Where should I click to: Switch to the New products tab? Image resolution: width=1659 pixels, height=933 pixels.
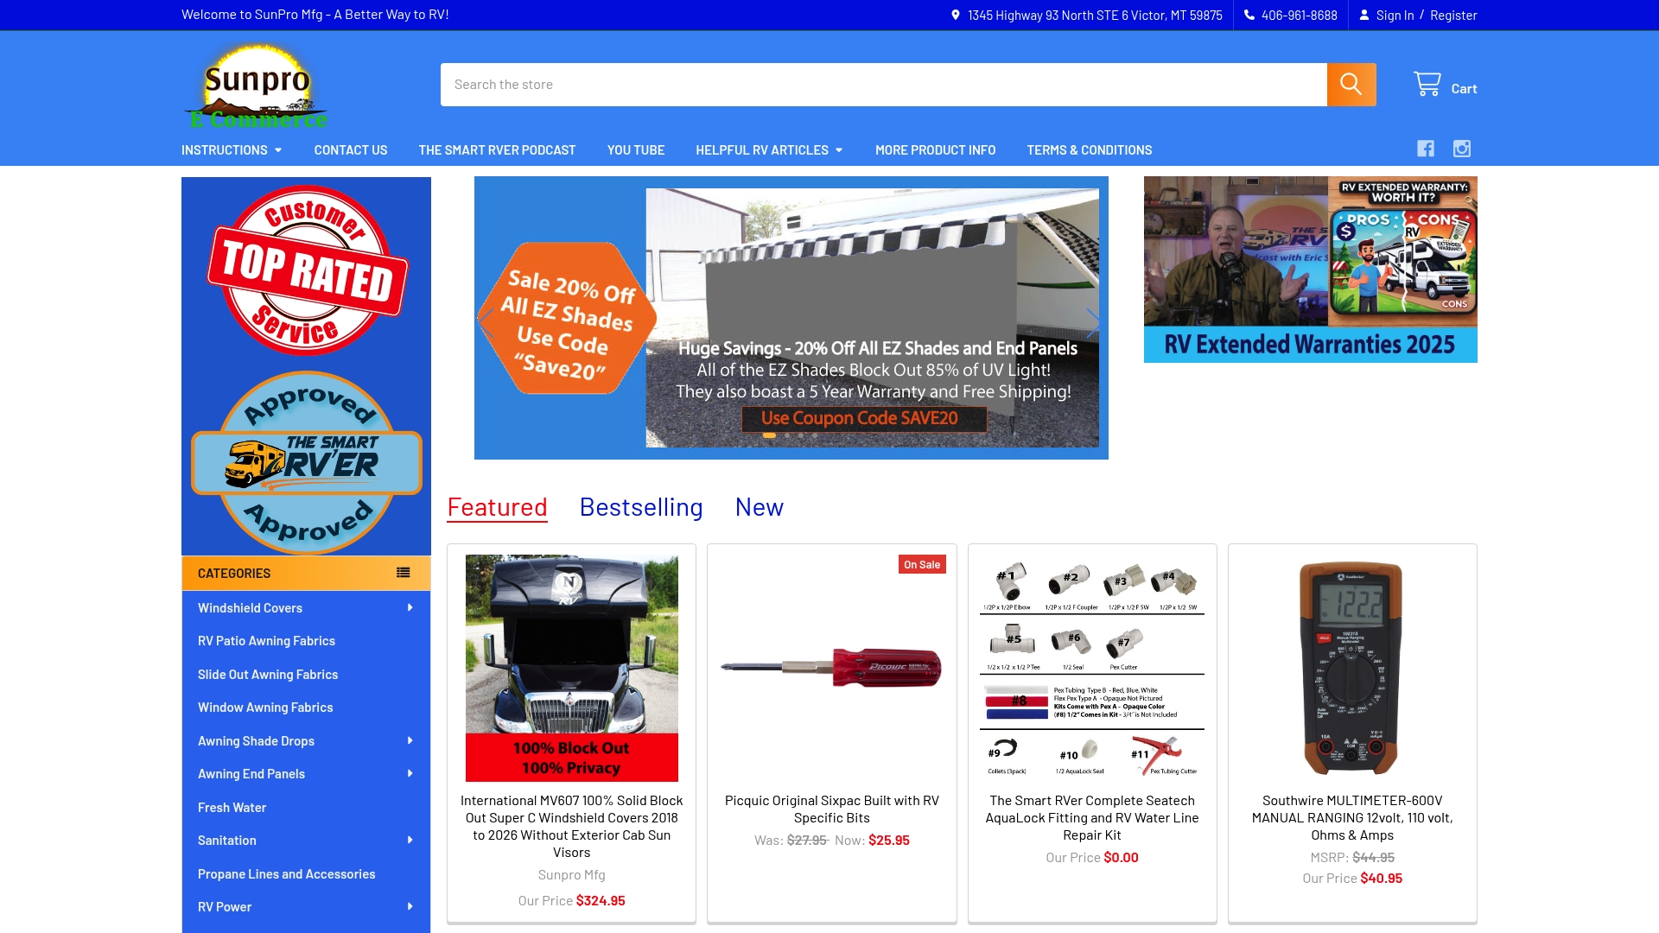(760, 507)
